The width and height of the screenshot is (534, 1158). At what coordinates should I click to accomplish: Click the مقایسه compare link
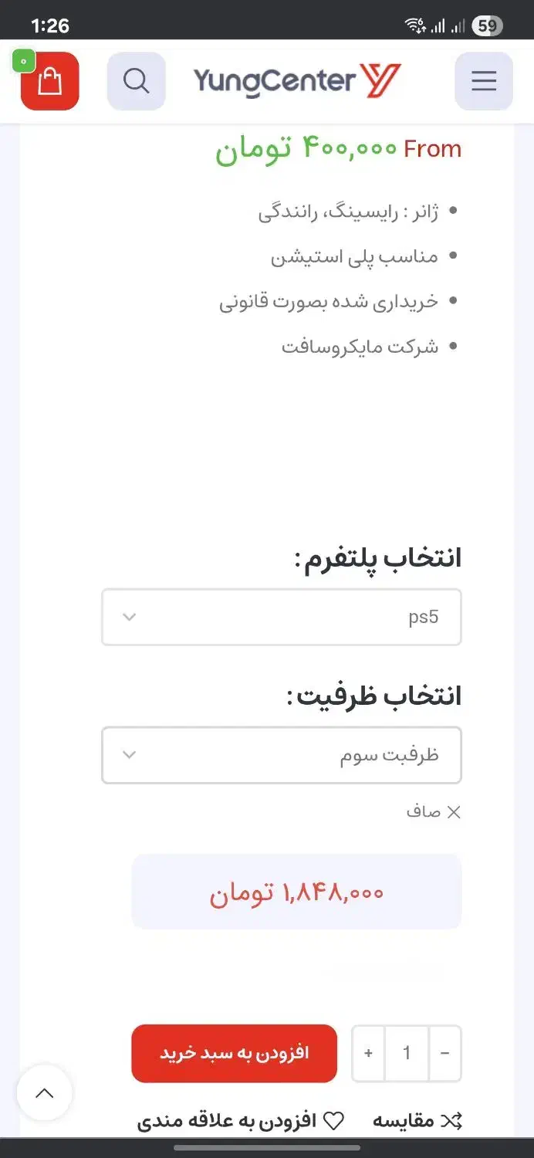tap(404, 1121)
